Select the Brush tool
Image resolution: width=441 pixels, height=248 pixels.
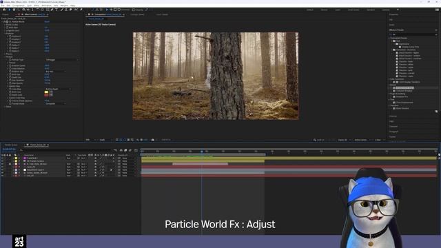pyautogui.click(x=61, y=10)
